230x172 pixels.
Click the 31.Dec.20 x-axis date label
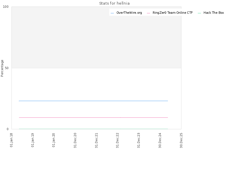coord(75,140)
